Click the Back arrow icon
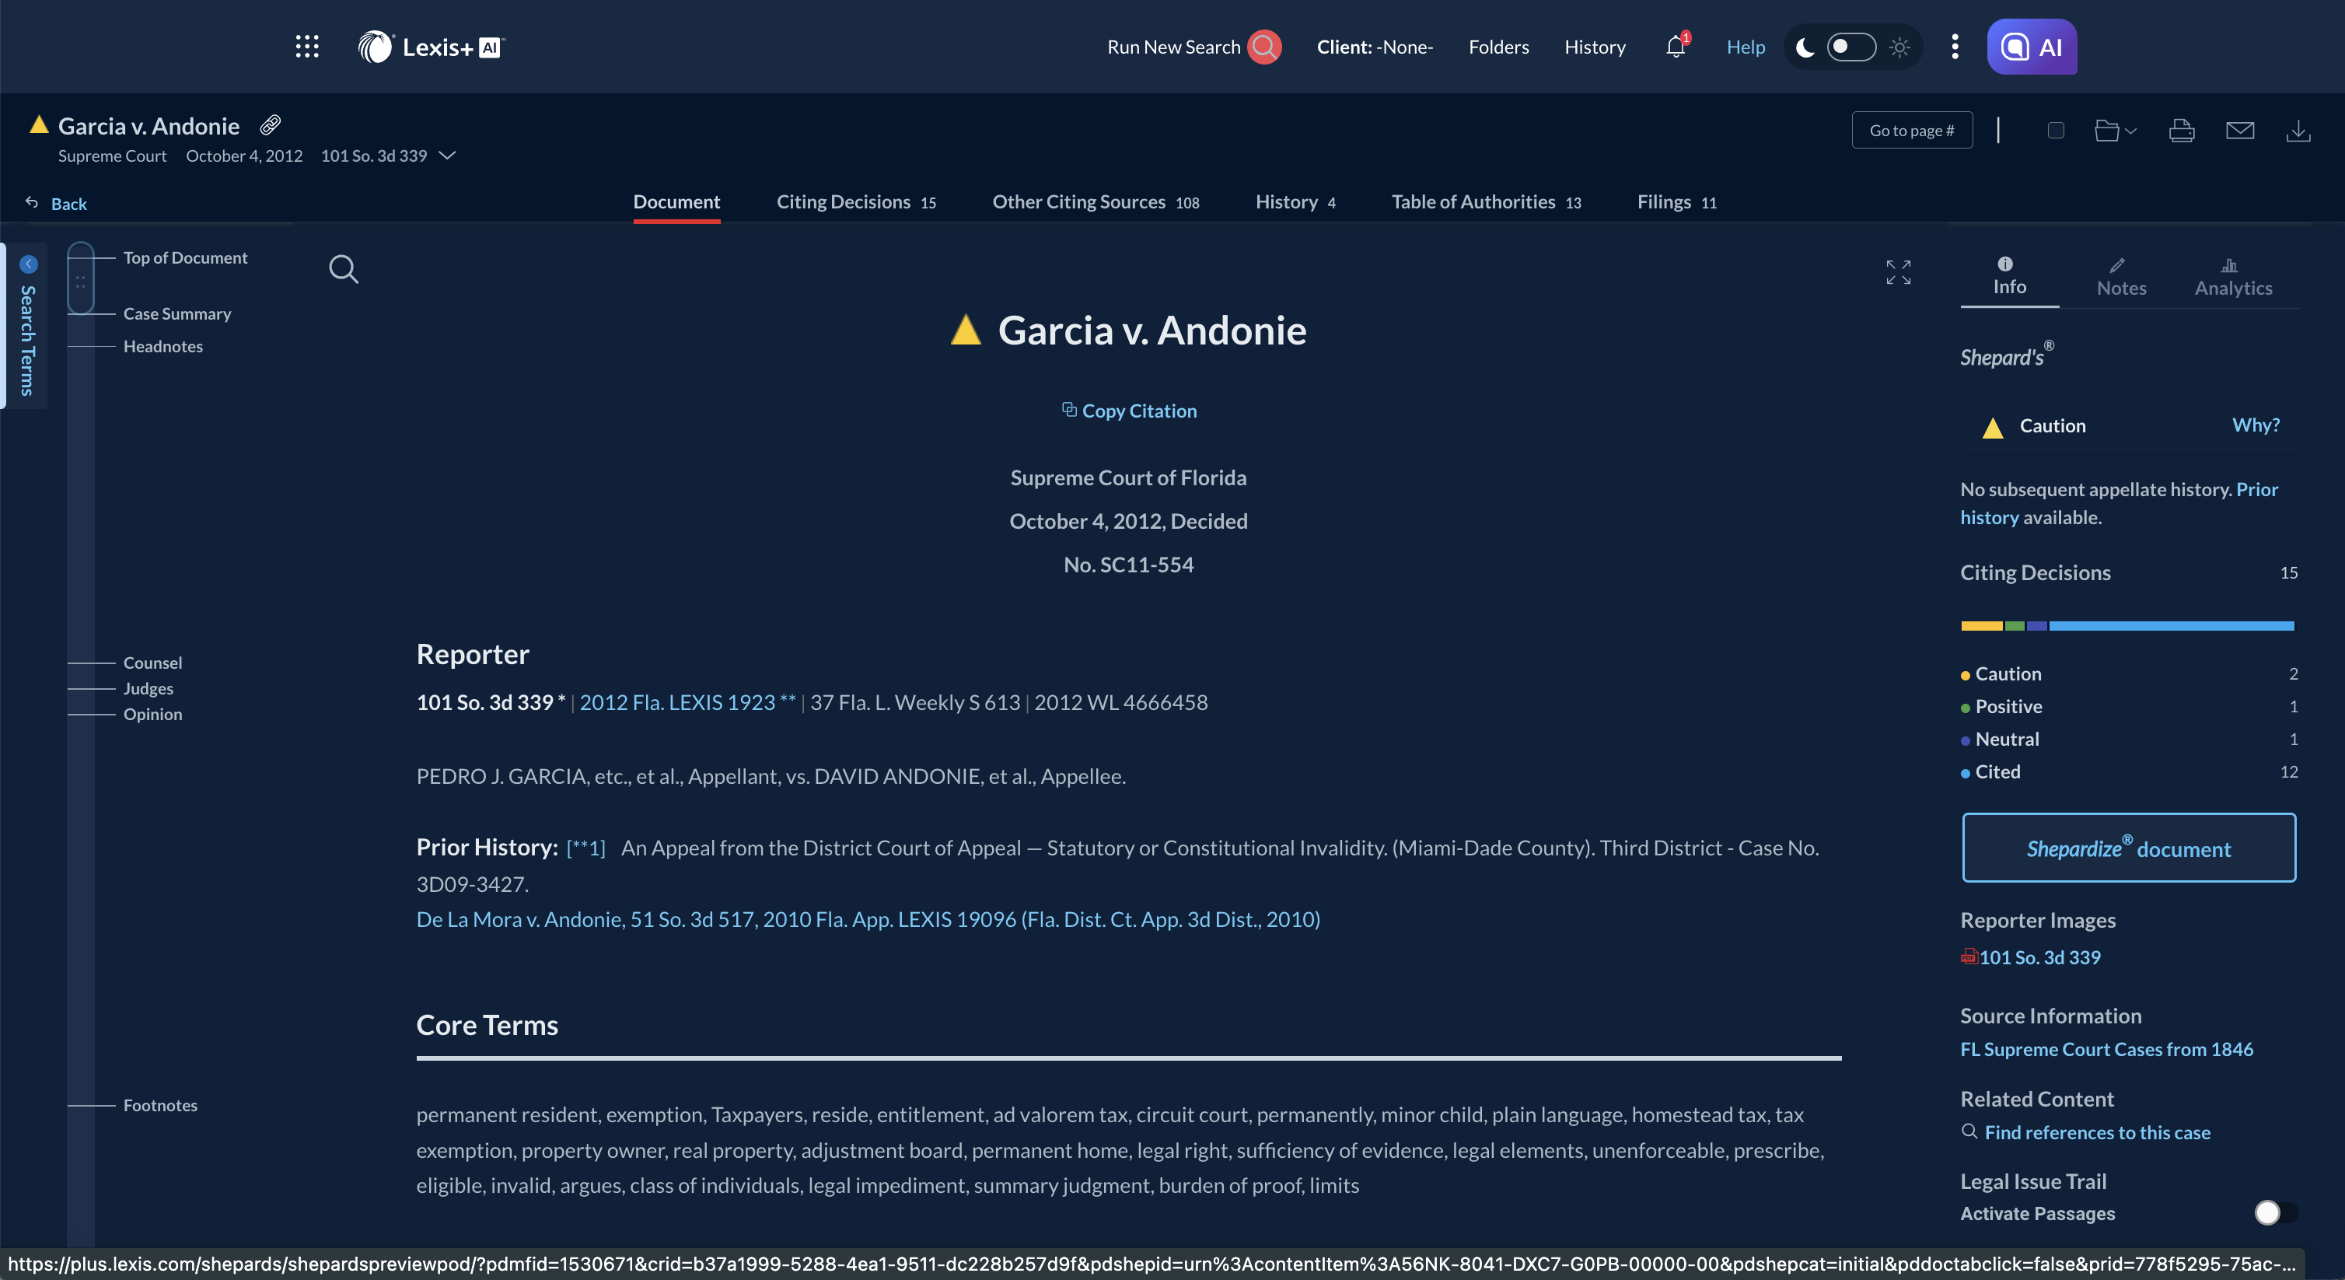This screenshot has width=2345, height=1280. click(x=32, y=203)
